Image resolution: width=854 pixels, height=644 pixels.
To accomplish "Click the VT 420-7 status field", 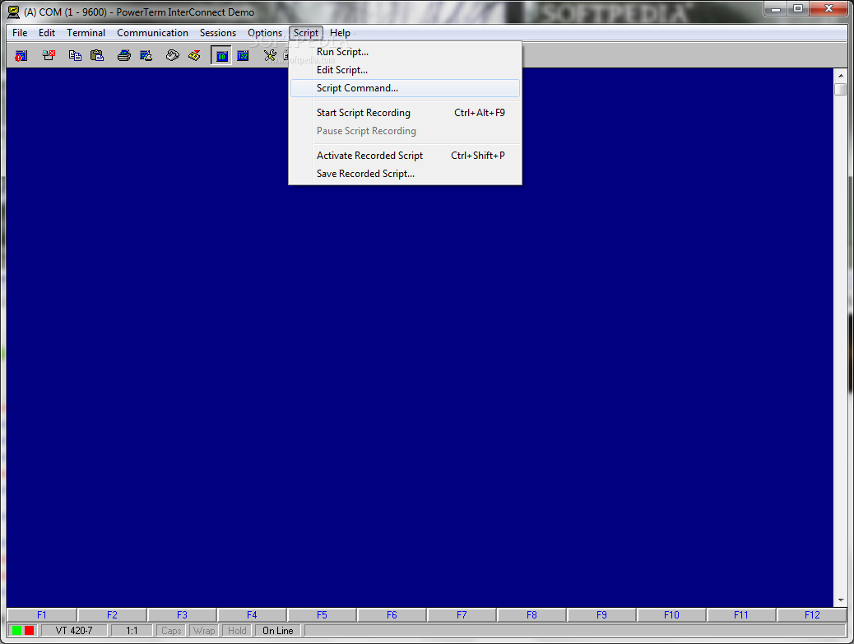I will [x=74, y=630].
